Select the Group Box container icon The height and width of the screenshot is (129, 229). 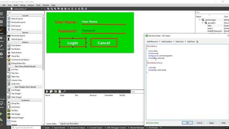[9, 103]
